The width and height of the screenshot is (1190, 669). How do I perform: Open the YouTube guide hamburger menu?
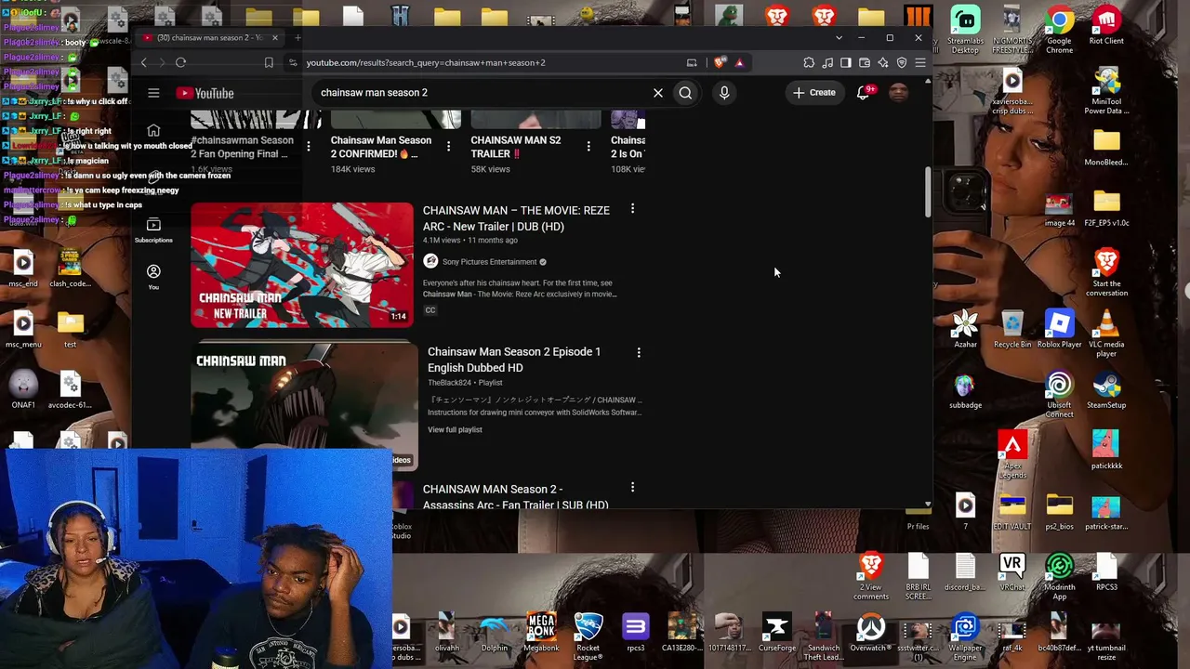(153, 93)
